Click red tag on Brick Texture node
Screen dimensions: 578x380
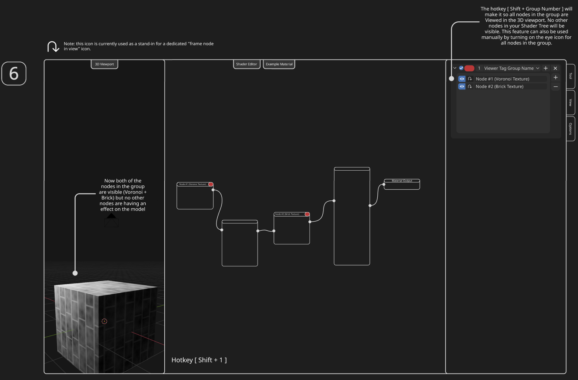(307, 214)
